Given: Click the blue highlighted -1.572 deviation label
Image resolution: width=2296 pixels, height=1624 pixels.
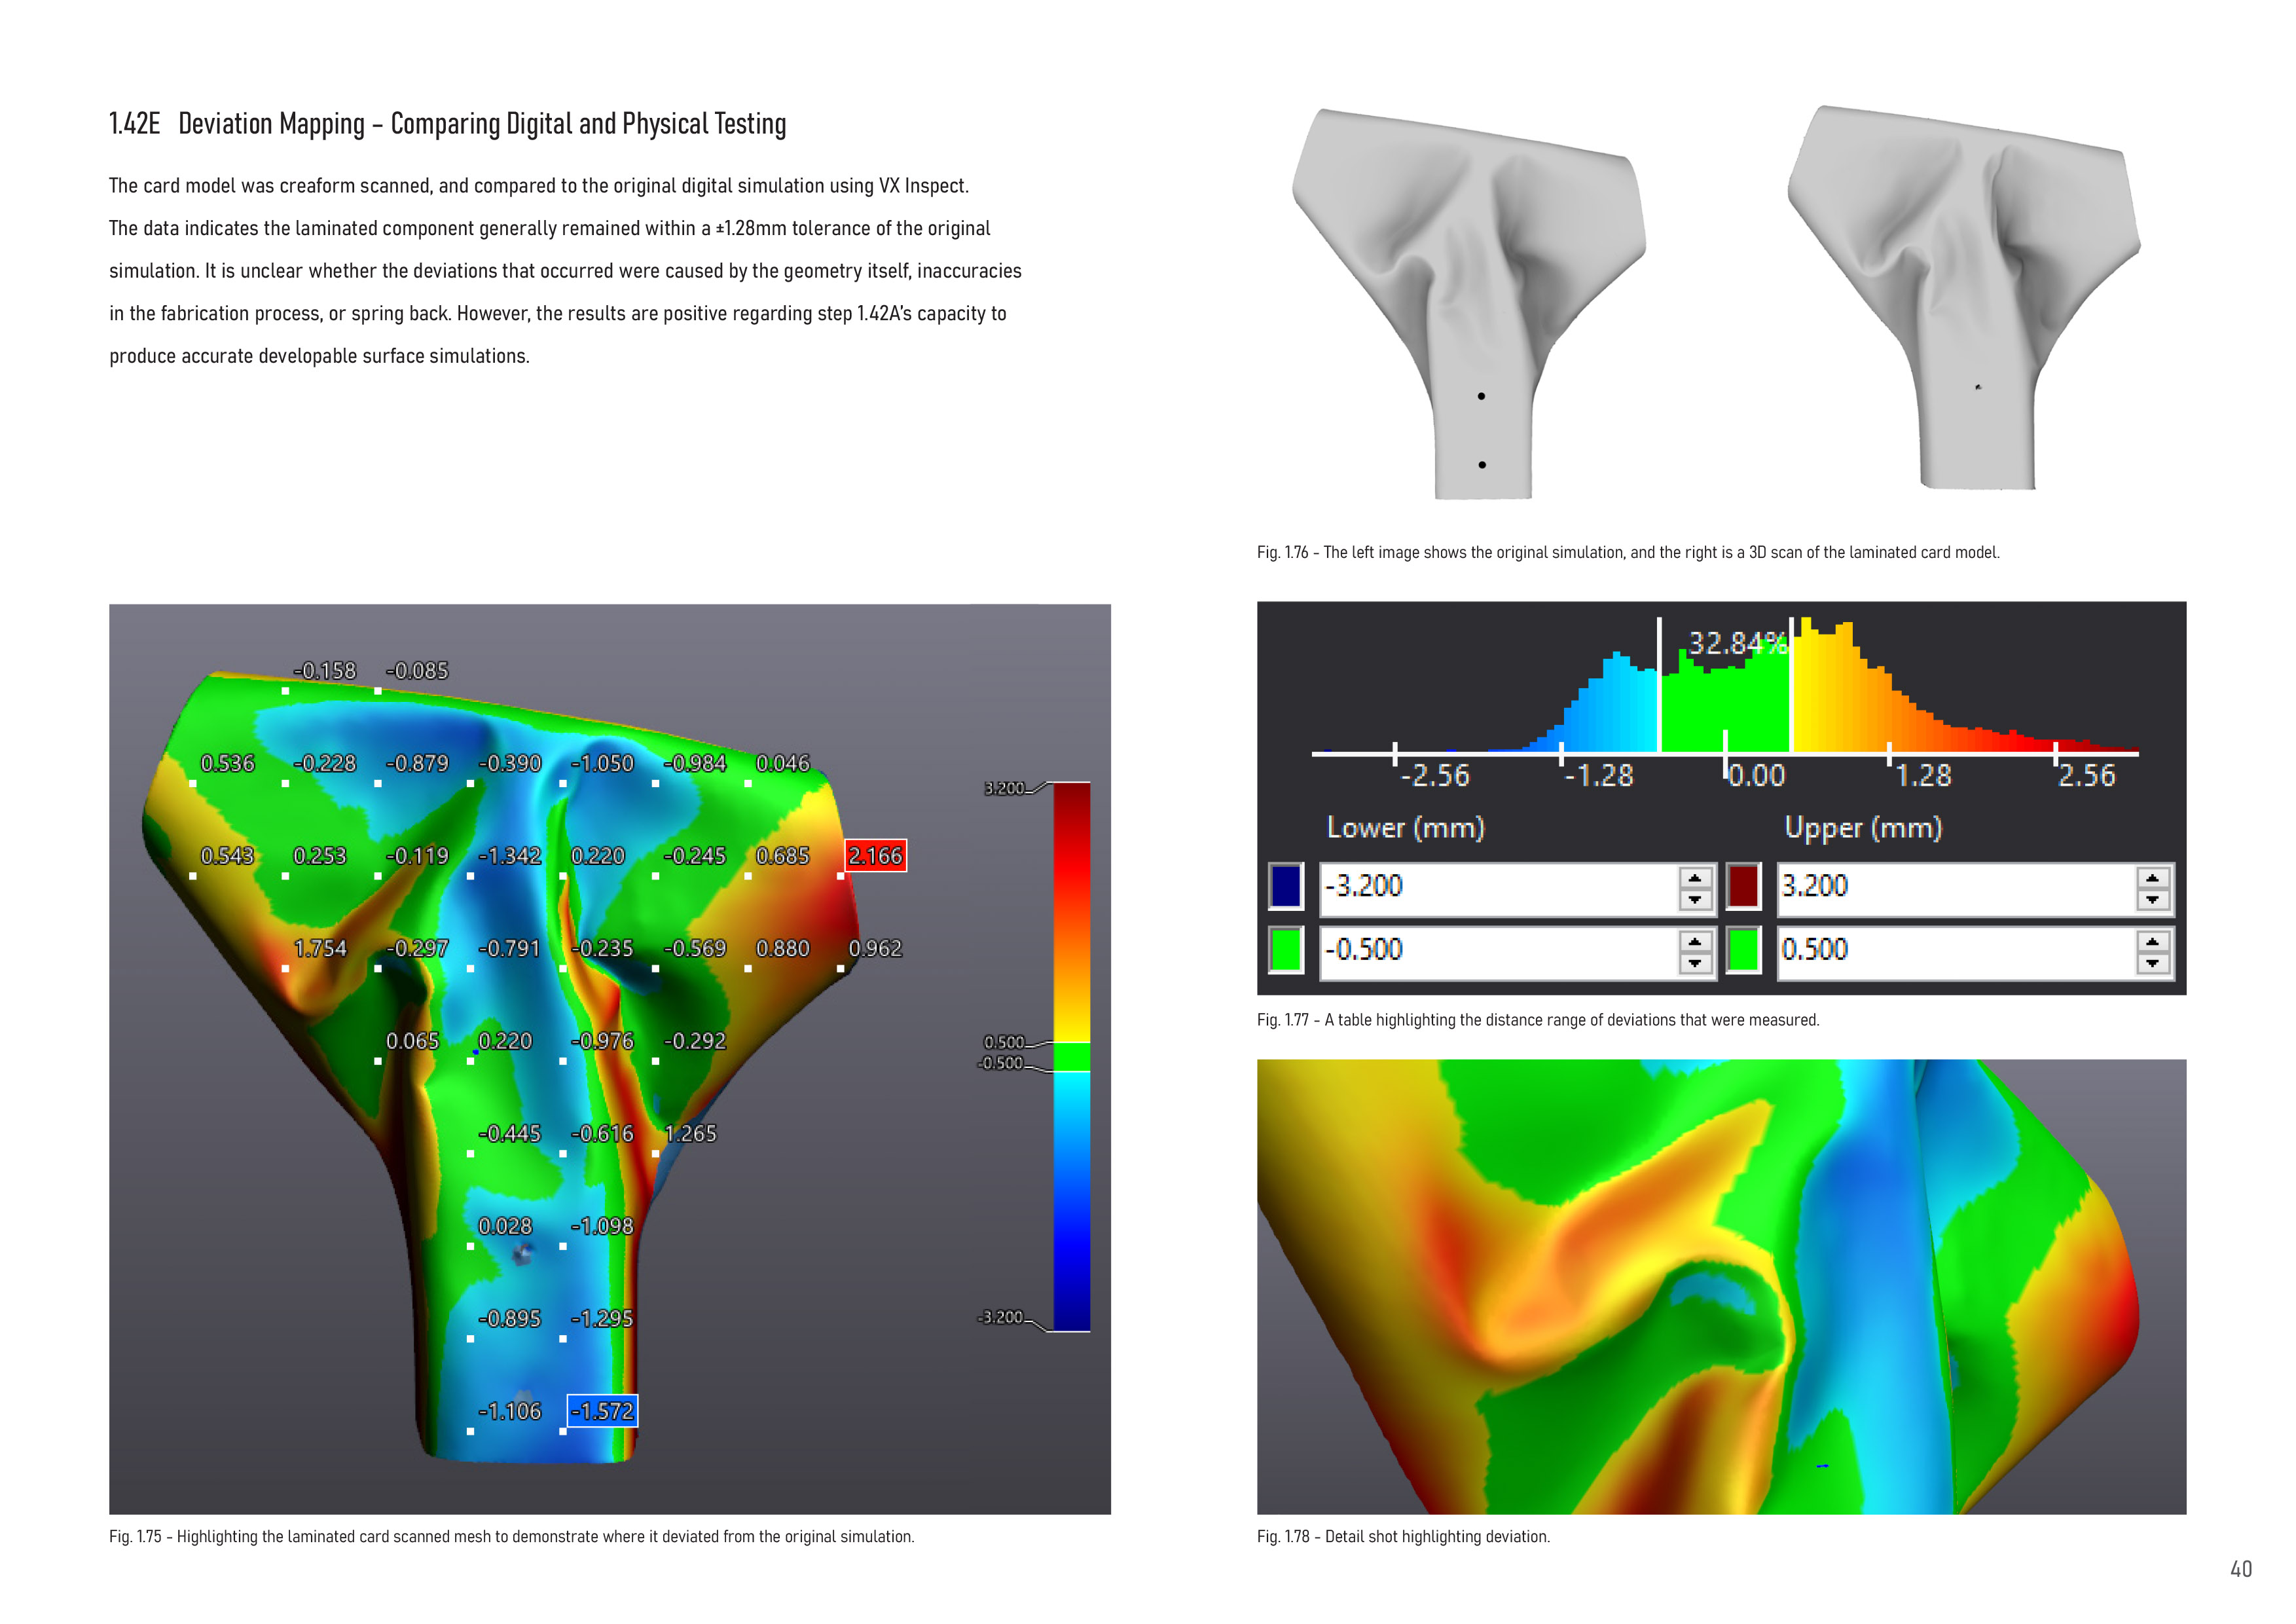Looking at the screenshot, I should pyautogui.click(x=601, y=1411).
